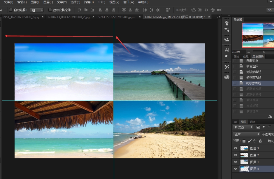This screenshot has height=179, width=274.
Task: Switch to the 信息 tab
Action: pos(246,57)
